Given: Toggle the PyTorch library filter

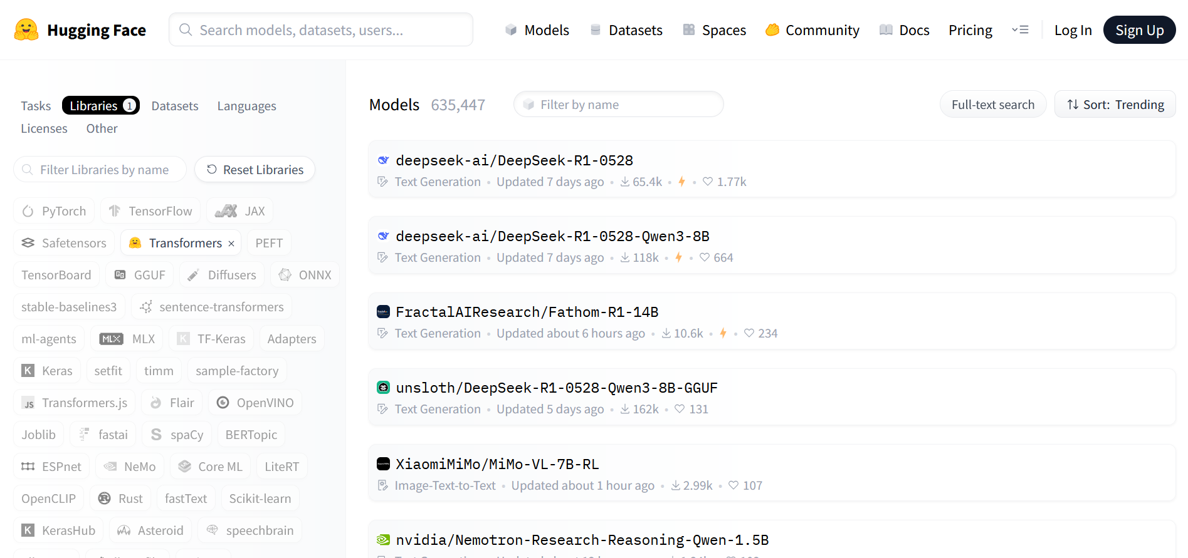Looking at the screenshot, I should click(x=54, y=211).
